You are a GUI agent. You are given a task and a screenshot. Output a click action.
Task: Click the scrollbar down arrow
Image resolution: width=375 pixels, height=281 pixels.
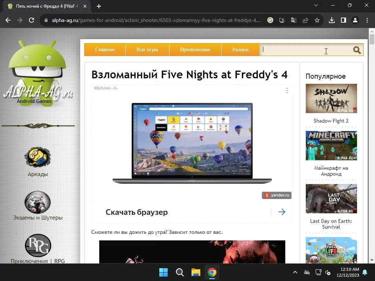point(372,260)
